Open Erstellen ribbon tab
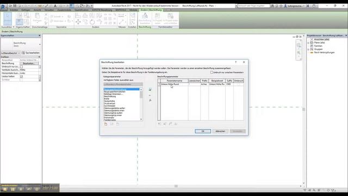The width and height of the screenshot is (348, 196). coord(14,10)
